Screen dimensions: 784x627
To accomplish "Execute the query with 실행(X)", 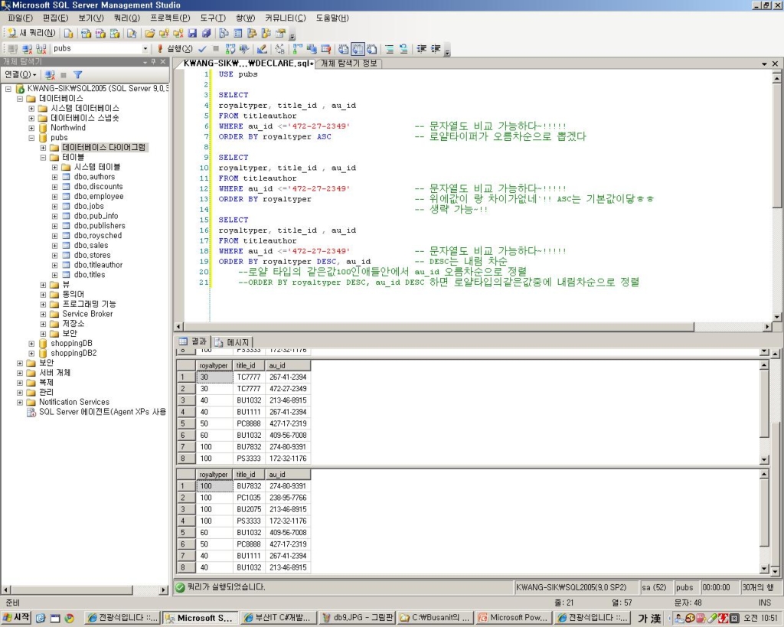I will coord(175,48).
